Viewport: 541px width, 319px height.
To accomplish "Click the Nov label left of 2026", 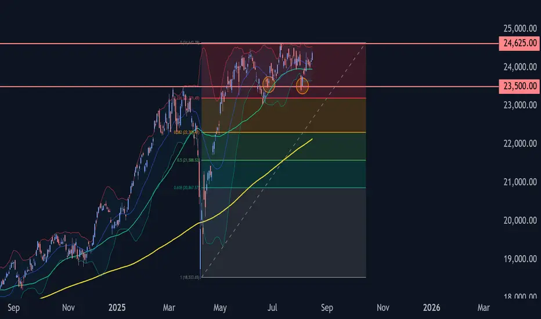I will click(x=383, y=307).
